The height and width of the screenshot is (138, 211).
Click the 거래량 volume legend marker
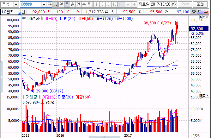click(23, 97)
